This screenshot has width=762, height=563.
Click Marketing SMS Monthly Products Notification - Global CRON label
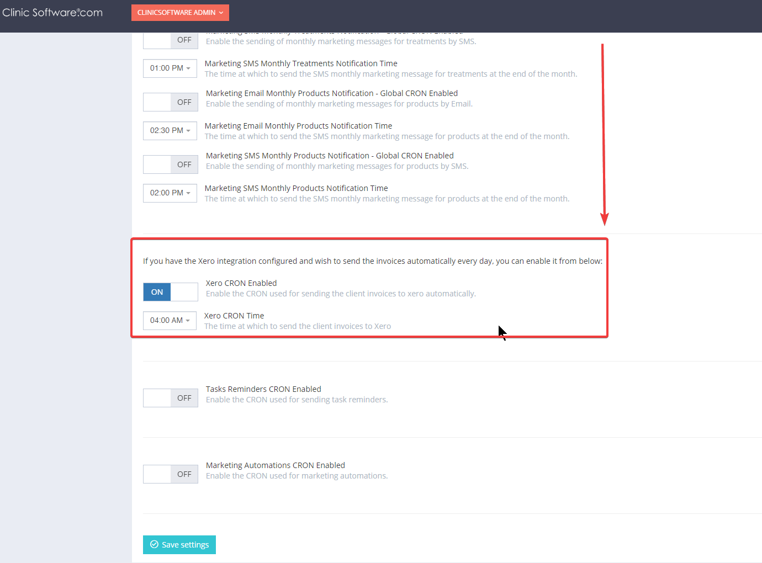(x=330, y=156)
